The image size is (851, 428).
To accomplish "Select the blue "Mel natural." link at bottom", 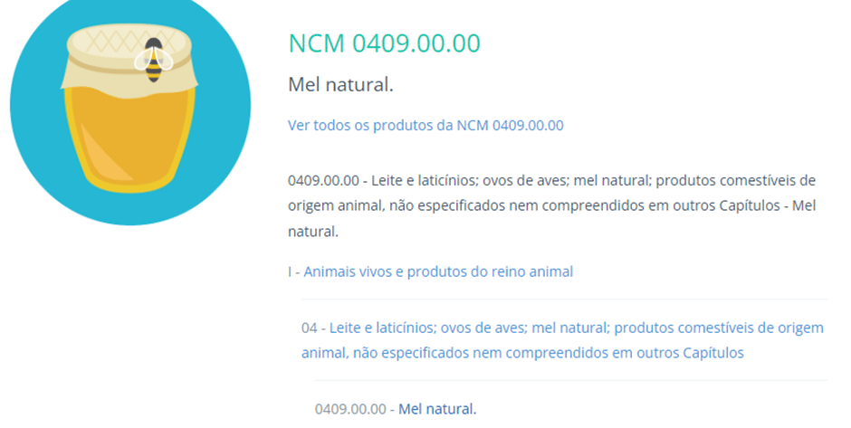I will pyautogui.click(x=437, y=409).
